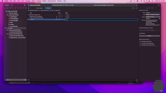Open the Test navigator diamond icon
Viewport: 166px width, 93px height.
pos(18,8)
